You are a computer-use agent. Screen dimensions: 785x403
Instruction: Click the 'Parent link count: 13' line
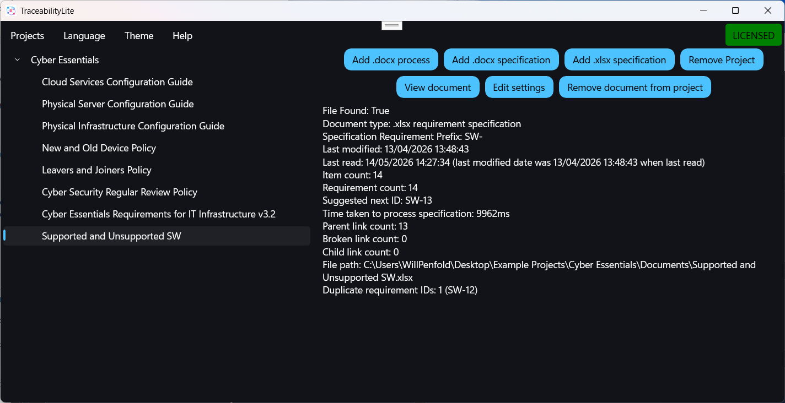coord(365,226)
